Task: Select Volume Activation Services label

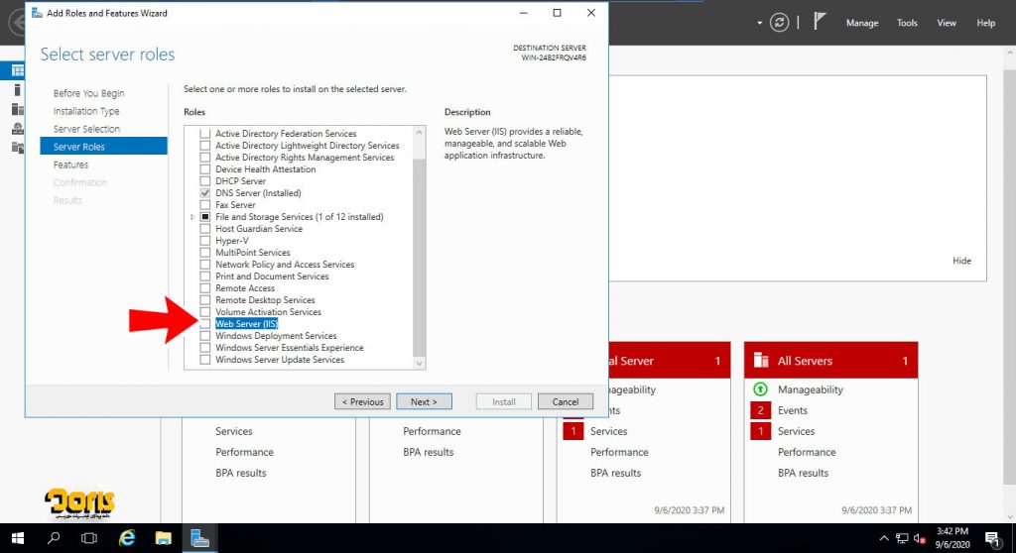Action: (268, 312)
